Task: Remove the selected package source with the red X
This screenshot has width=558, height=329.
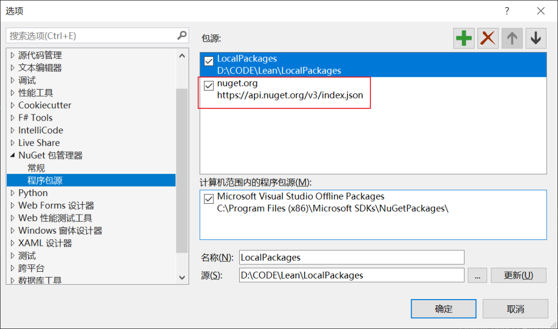Action: [488, 38]
